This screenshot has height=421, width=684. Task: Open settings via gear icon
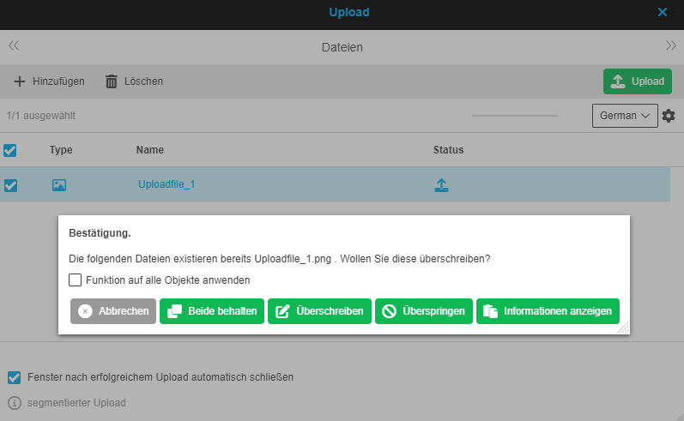click(x=669, y=116)
